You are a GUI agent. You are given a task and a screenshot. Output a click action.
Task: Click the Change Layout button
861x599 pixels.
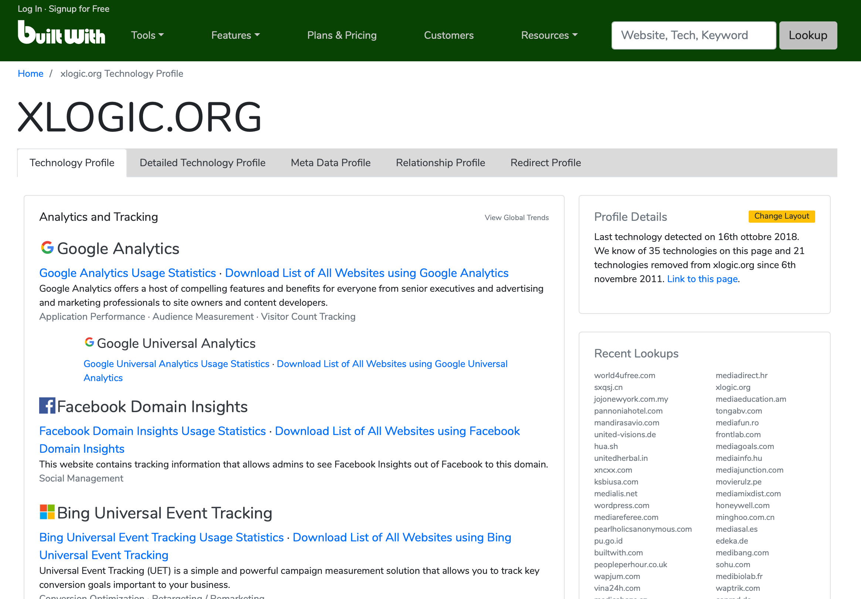(782, 216)
